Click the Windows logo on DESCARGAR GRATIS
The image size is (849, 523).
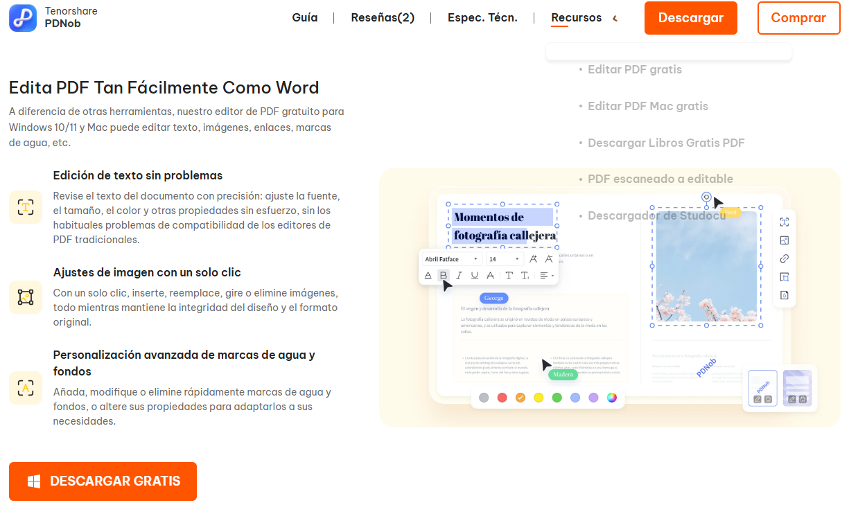click(34, 481)
